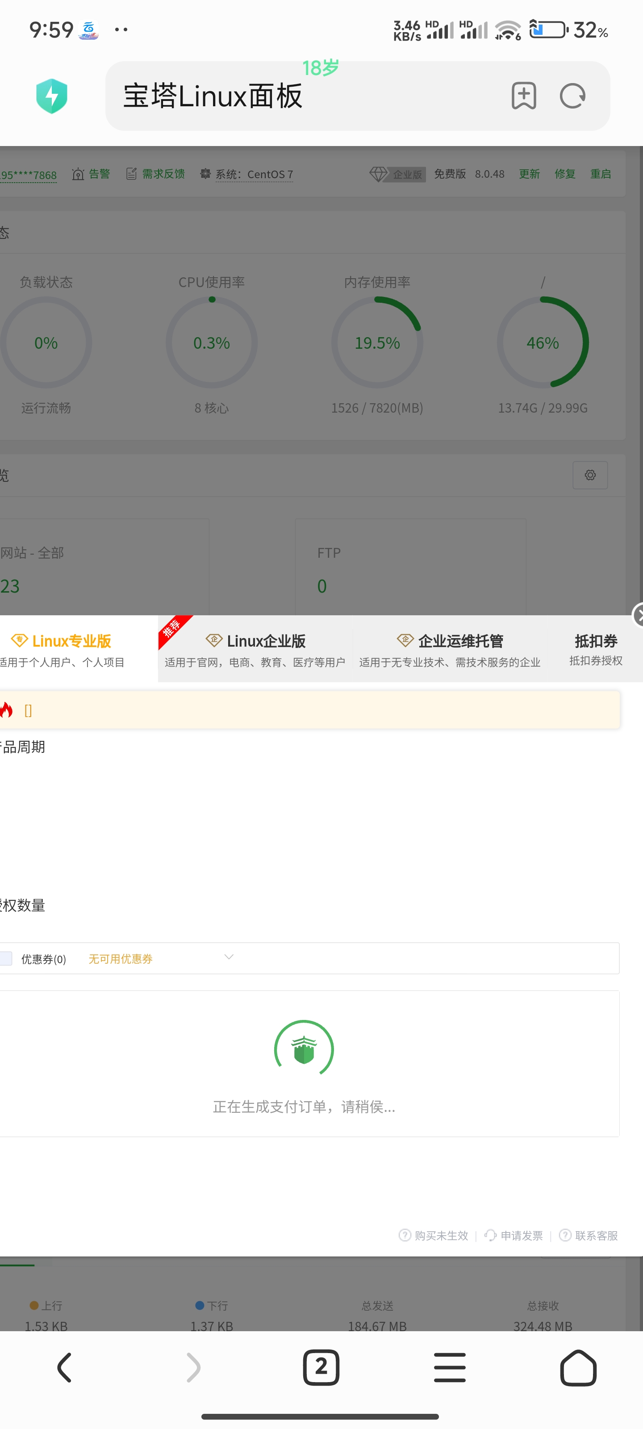This screenshot has width=643, height=1429.
Task: Select the 企业运维托管 tab
Action: [450, 649]
